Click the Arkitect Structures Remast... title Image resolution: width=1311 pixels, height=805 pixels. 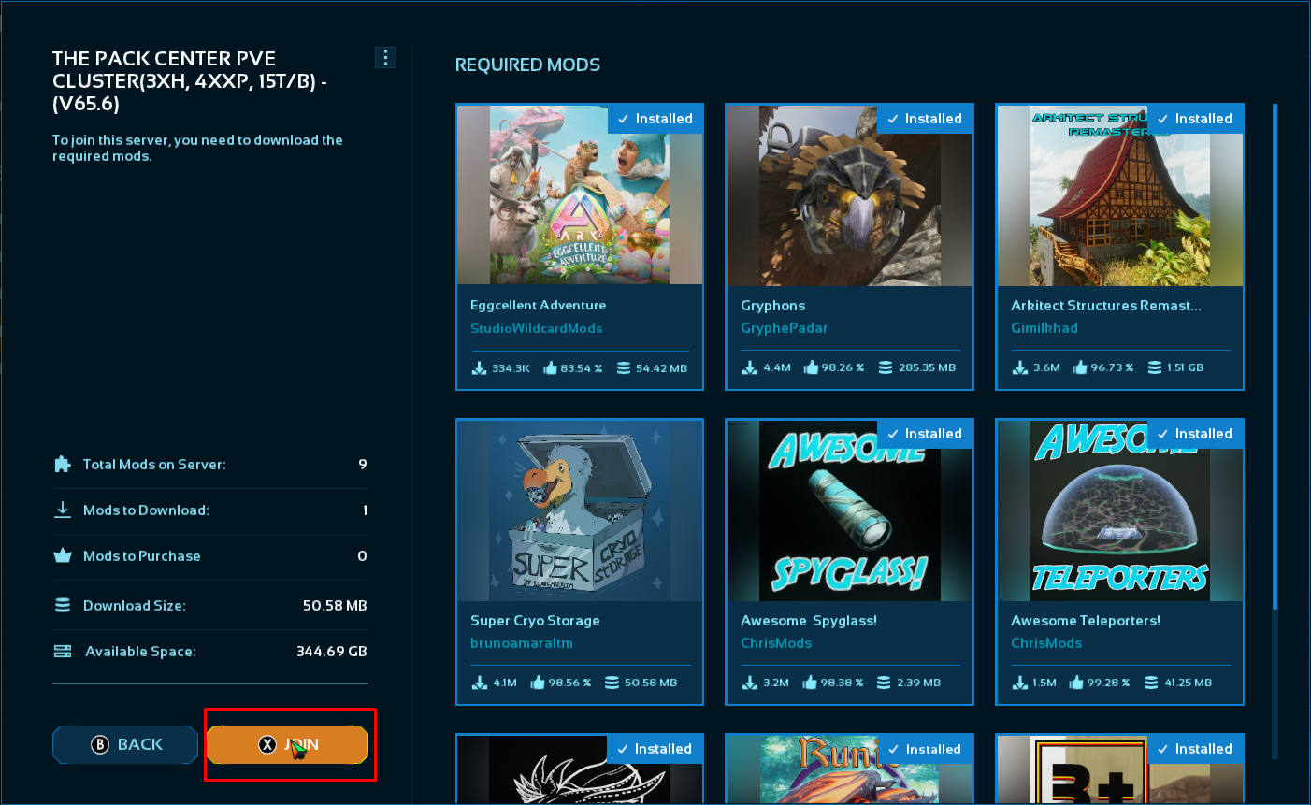coord(1106,306)
